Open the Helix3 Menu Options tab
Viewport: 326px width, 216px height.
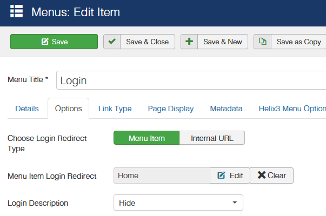point(292,109)
